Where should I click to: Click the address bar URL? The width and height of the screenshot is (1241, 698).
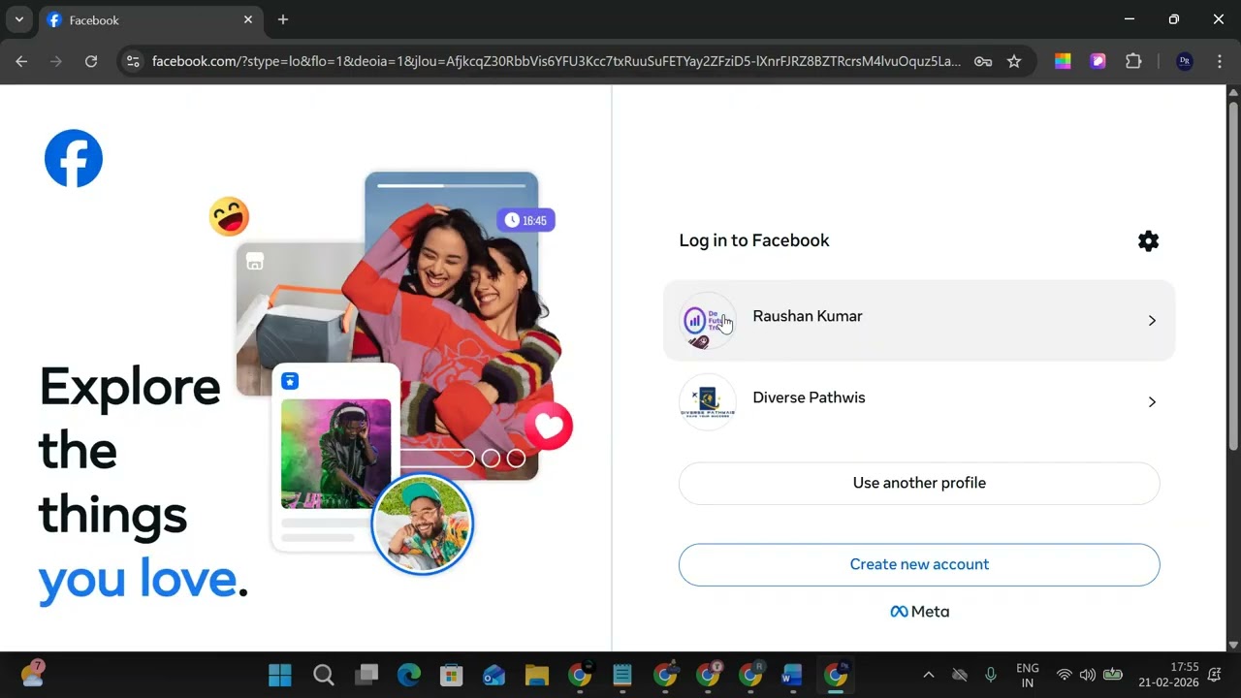tap(557, 61)
